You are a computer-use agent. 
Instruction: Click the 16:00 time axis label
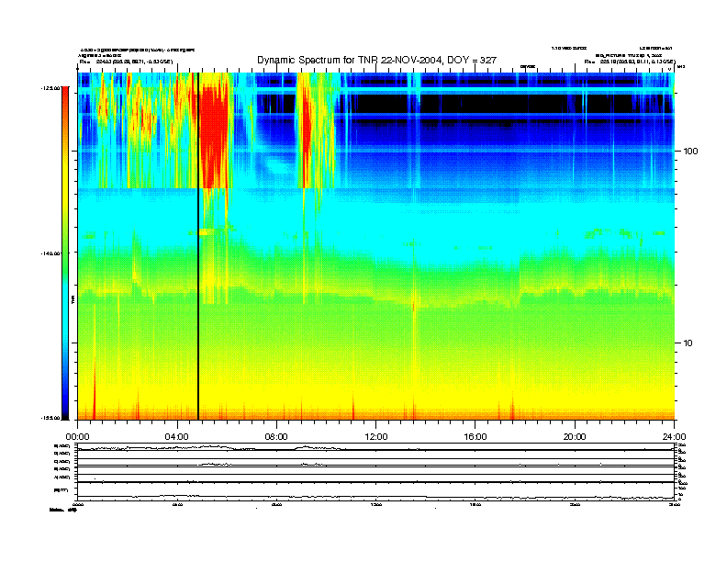tap(475, 437)
